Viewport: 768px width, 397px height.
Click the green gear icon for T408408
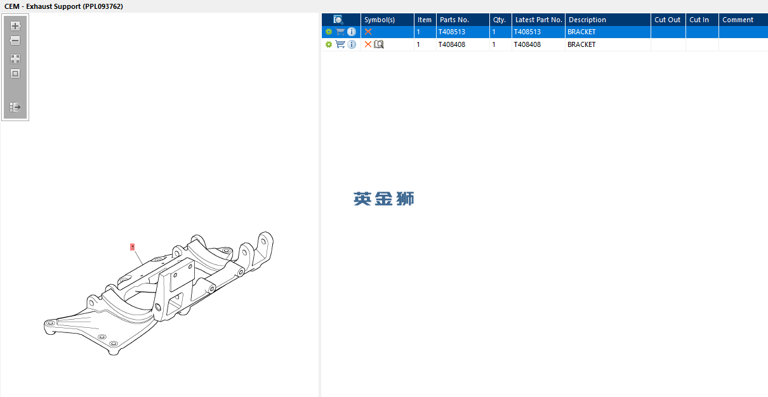[x=329, y=44]
